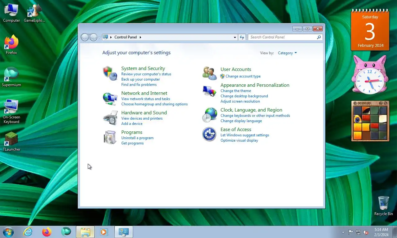
Task: Expand the address bar history dropdown
Action: coord(235,37)
